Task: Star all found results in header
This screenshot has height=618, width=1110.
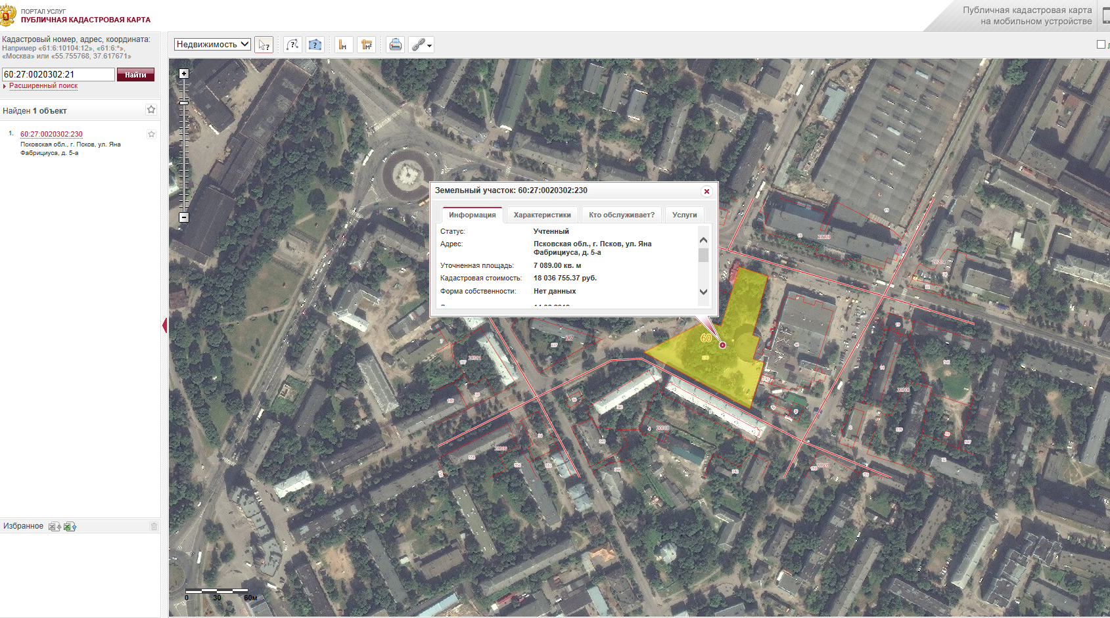Action: (151, 110)
